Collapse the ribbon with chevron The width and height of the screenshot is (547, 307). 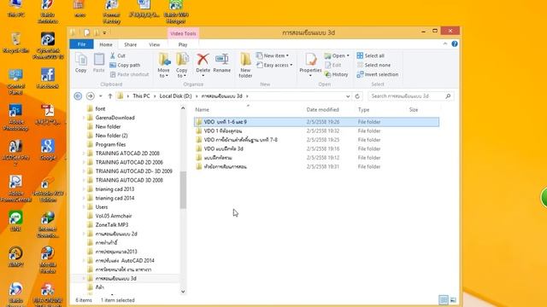(x=445, y=43)
